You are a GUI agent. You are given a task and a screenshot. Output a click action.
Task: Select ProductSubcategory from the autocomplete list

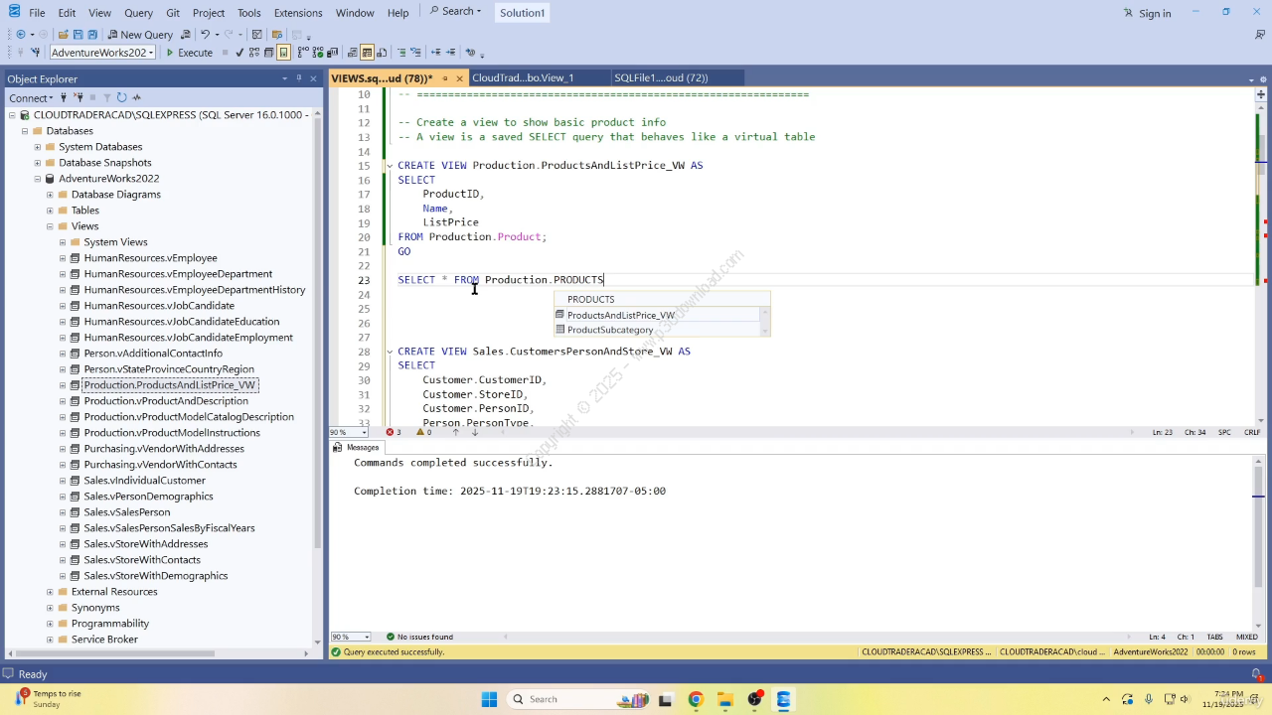point(610,330)
